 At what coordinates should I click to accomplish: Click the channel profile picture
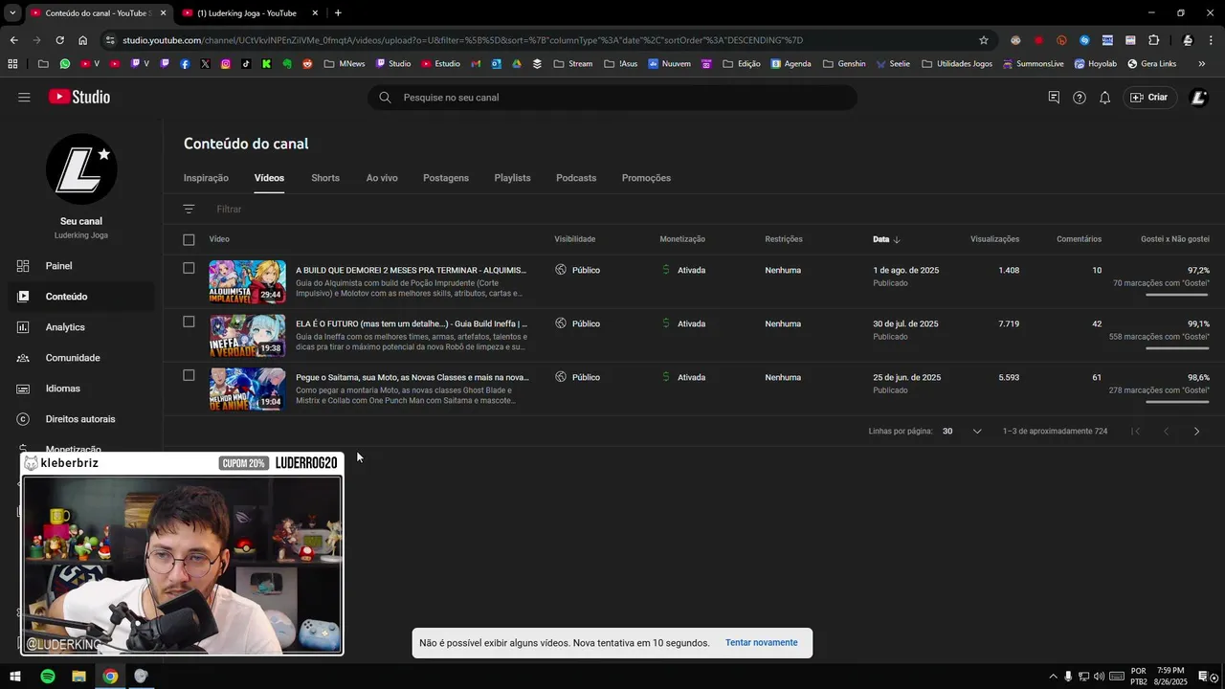[x=81, y=169]
